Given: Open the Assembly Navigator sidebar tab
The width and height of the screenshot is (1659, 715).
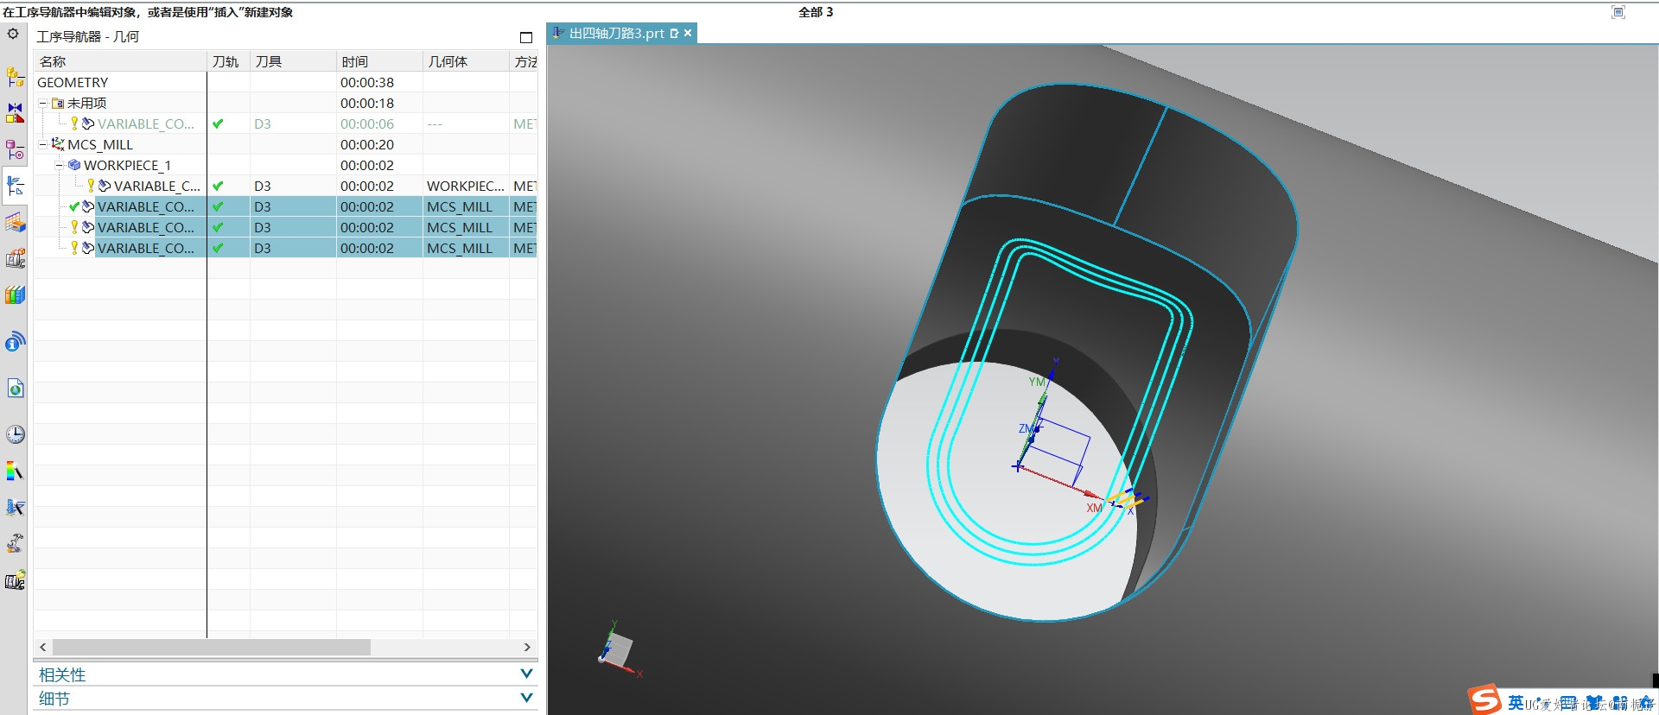Looking at the screenshot, I should [x=15, y=77].
